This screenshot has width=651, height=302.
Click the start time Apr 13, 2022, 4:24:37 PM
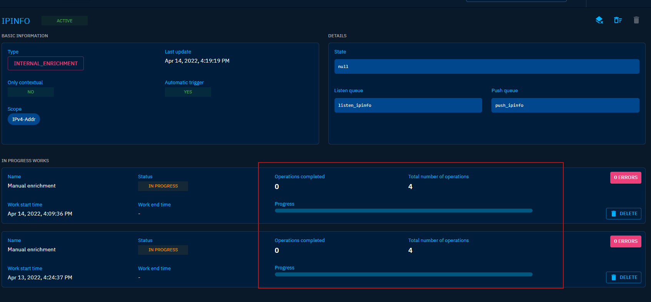point(40,277)
